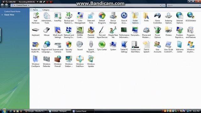
Task: Expand the address bar history dropdown
Action: [160, 5]
